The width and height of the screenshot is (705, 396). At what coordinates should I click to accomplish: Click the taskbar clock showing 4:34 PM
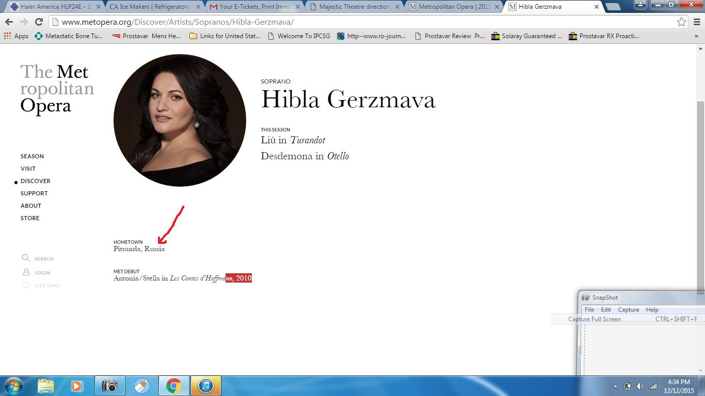pos(679,386)
